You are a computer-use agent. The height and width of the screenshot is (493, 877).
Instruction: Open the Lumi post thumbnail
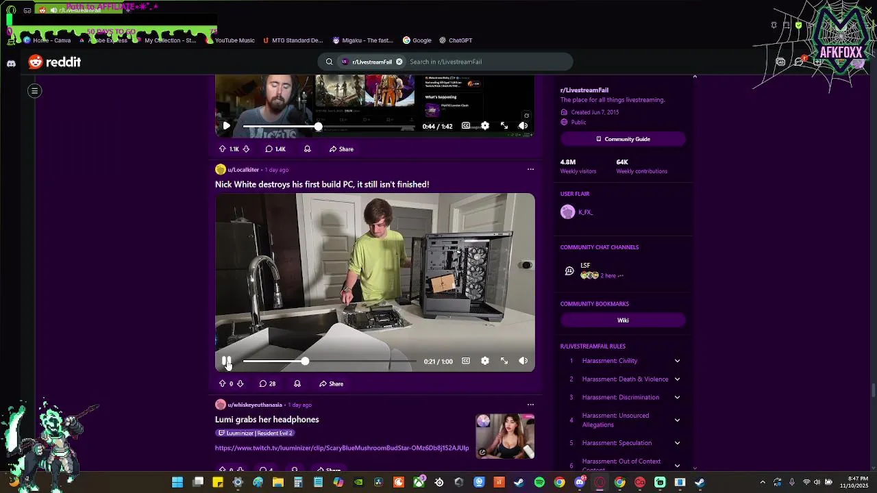coord(506,436)
